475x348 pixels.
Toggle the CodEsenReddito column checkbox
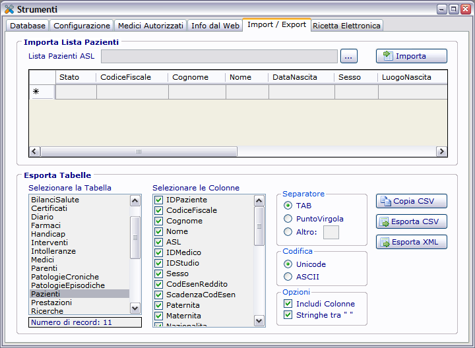pos(159,284)
